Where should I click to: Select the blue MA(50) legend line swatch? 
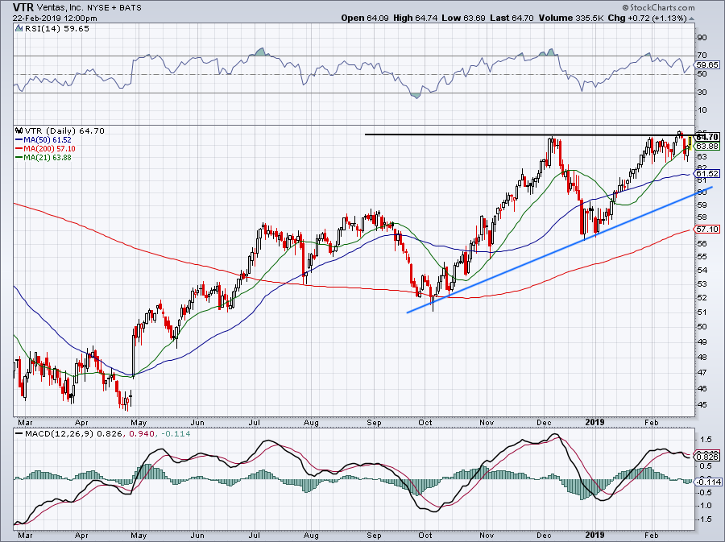19,140
